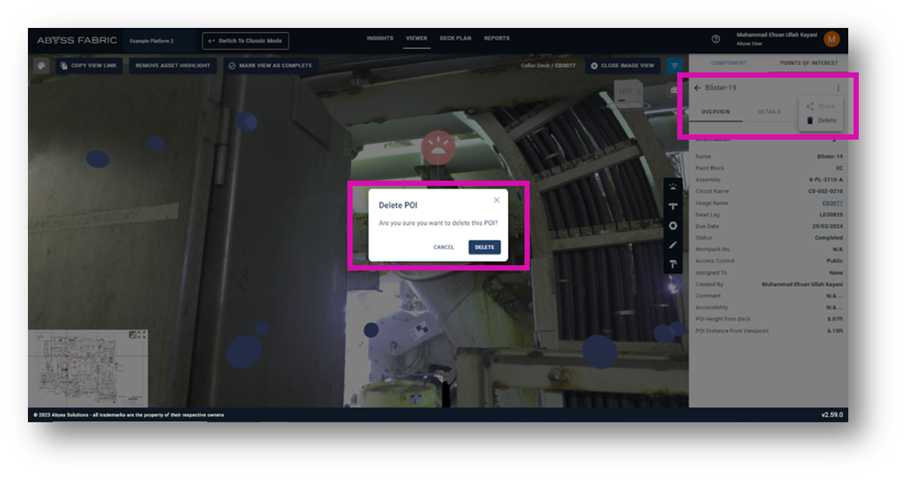
Task: Click the CD3077 image name link
Action: [x=834, y=202]
